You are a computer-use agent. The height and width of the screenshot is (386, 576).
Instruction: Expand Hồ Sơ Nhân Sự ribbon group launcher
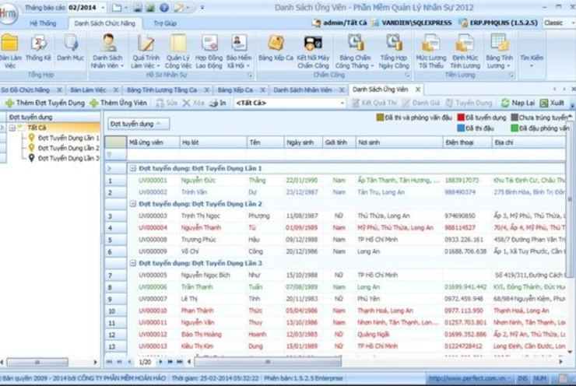250,75
